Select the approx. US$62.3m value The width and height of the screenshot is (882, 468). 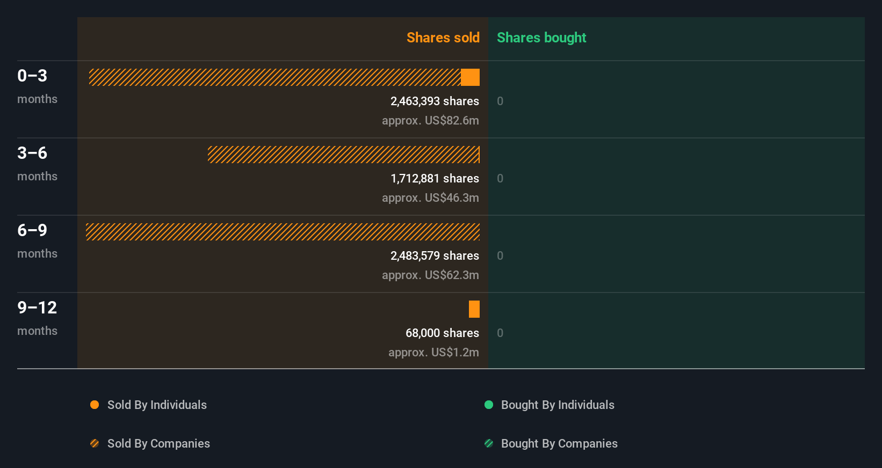tap(430, 275)
